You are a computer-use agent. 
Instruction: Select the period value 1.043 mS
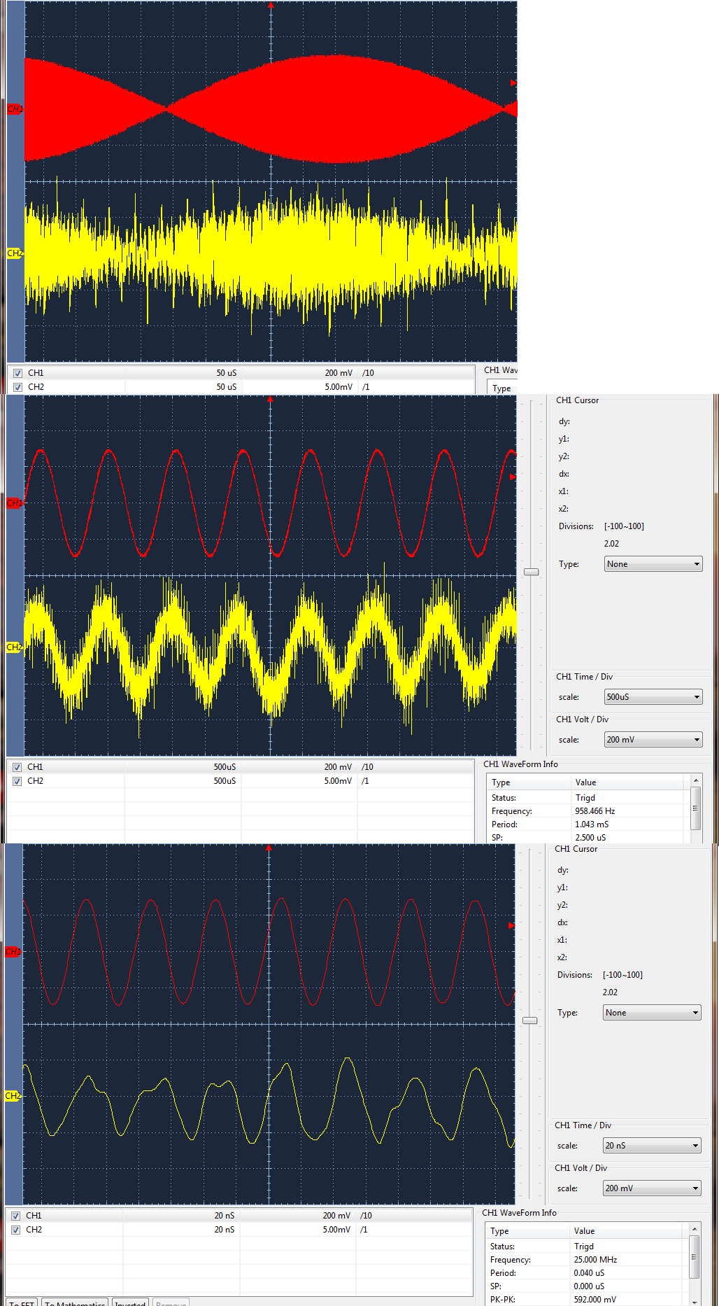point(592,824)
